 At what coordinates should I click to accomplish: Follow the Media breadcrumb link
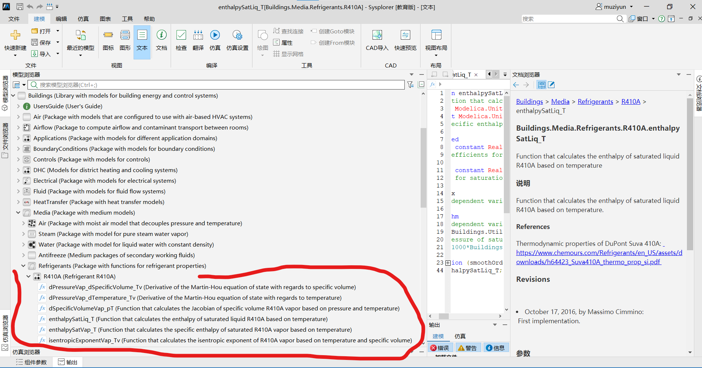pos(560,102)
